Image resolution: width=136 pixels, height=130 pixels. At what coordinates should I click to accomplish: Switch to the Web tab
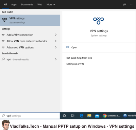click(x=40, y=4)
